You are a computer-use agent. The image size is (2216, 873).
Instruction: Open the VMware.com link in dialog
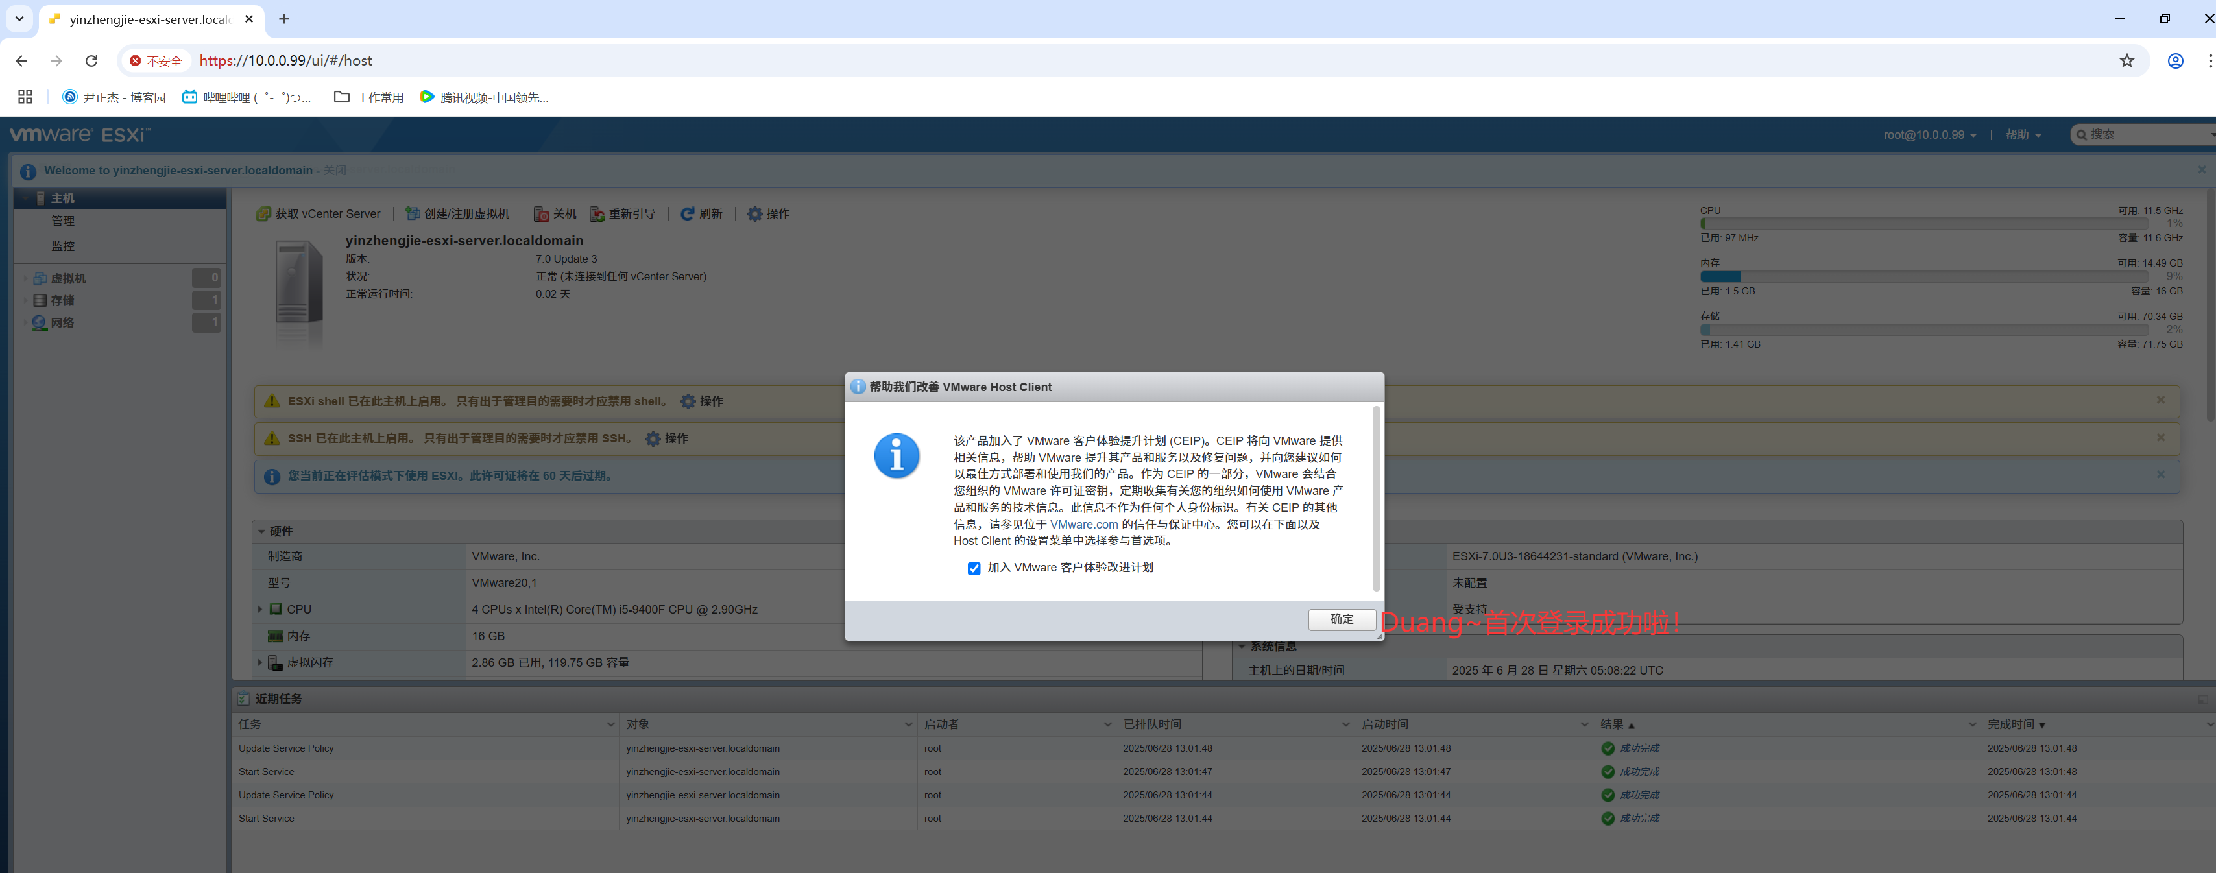pyautogui.click(x=1083, y=525)
